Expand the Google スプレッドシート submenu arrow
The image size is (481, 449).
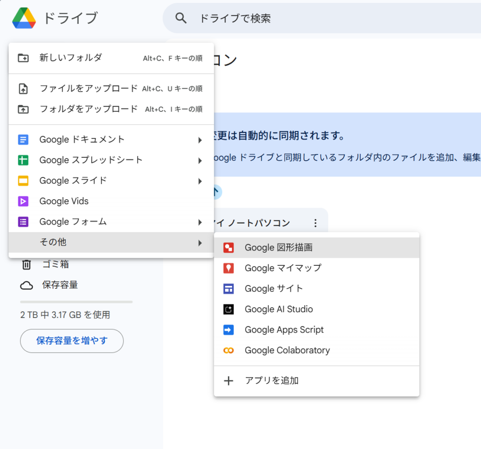(200, 161)
